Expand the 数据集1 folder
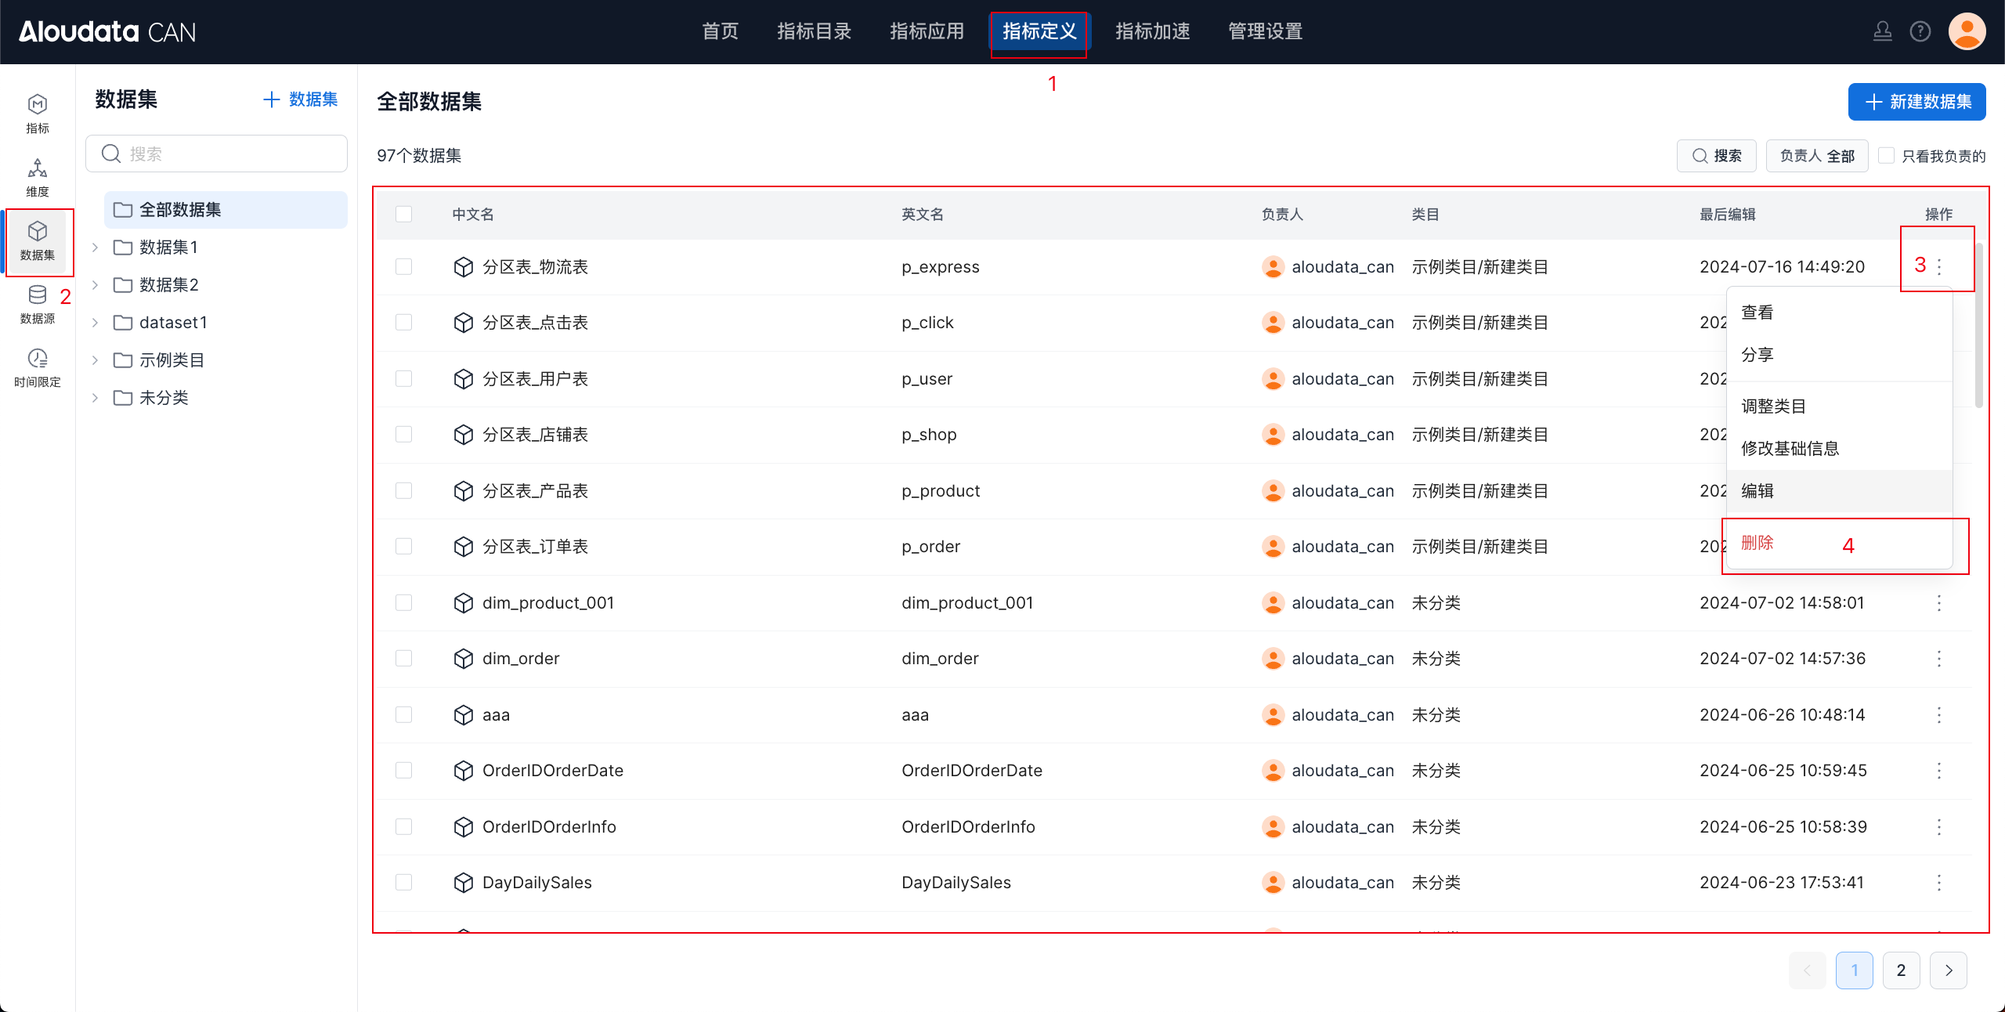This screenshot has height=1012, width=2005. pyautogui.click(x=95, y=248)
